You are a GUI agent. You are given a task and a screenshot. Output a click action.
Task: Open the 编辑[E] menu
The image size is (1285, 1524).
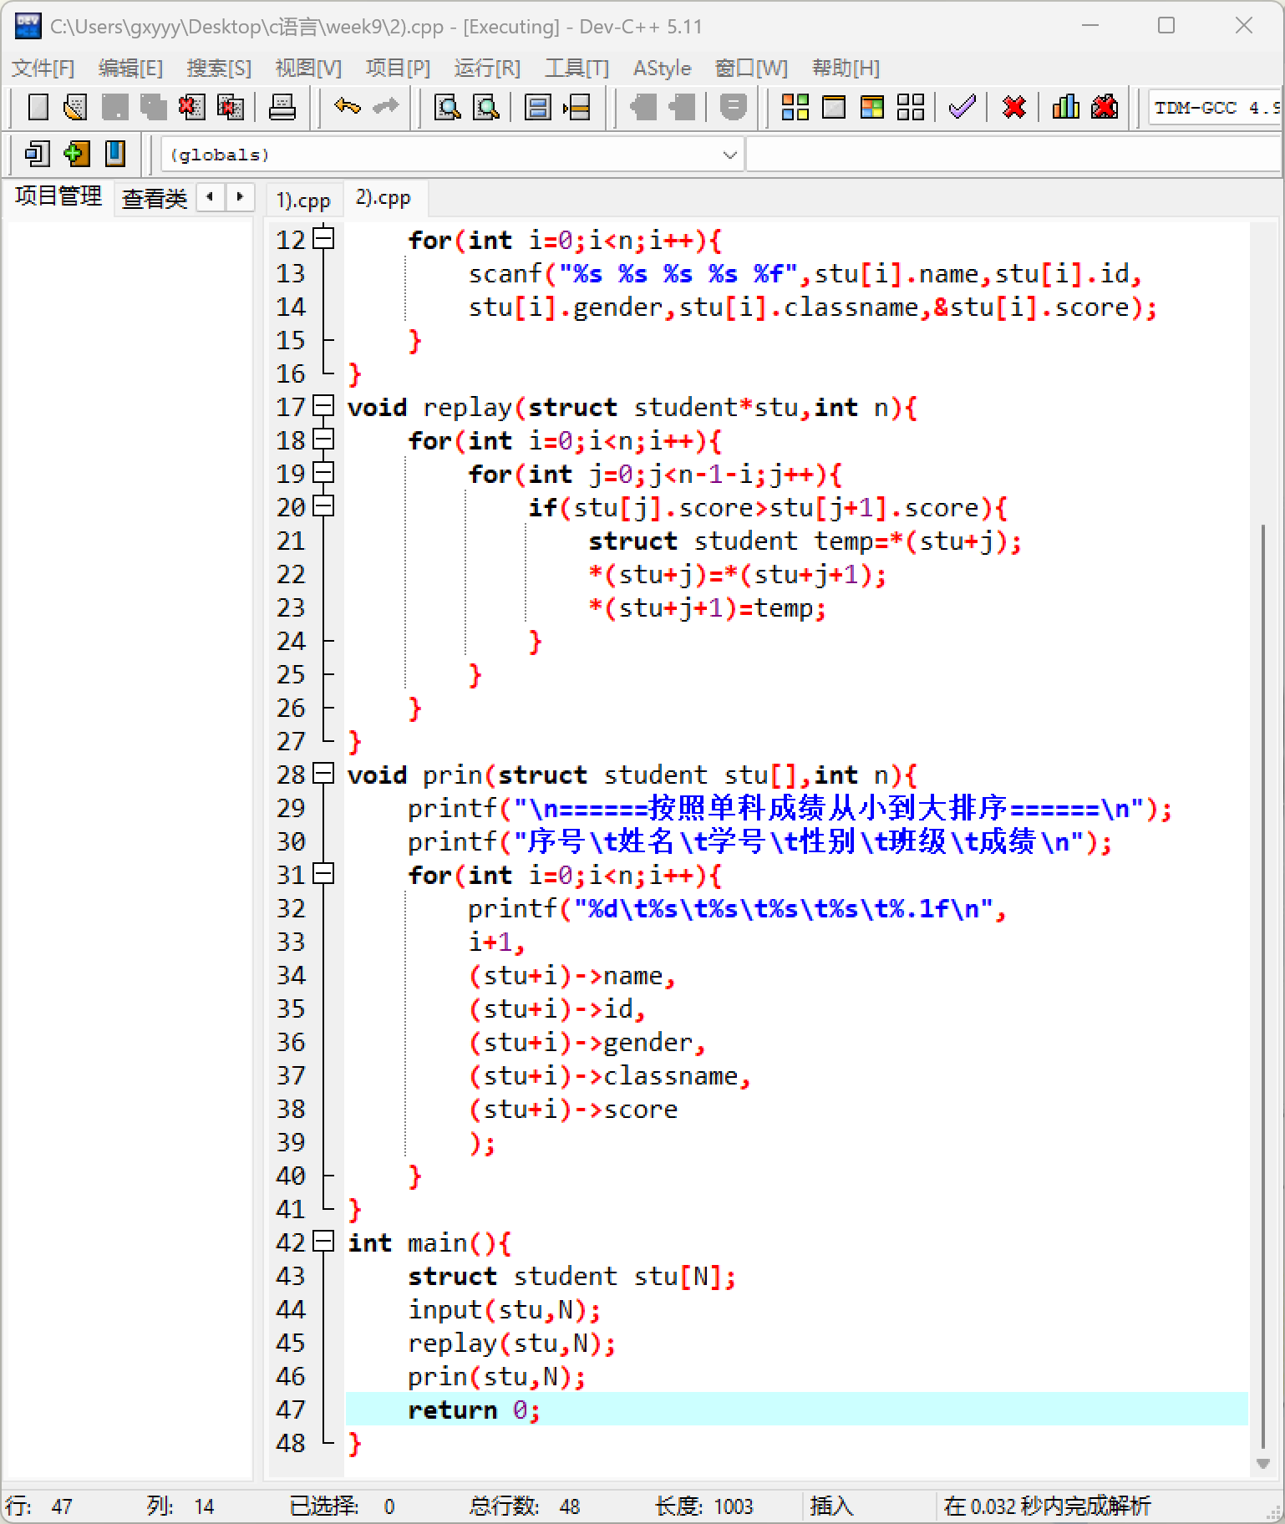click(130, 68)
